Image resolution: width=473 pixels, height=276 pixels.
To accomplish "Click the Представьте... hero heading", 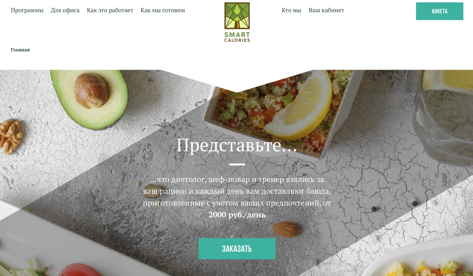I will coord(236,145).
